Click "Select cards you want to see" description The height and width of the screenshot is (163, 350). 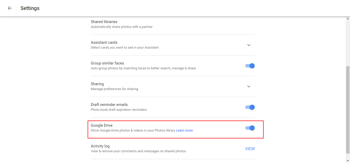coord(125,48)
